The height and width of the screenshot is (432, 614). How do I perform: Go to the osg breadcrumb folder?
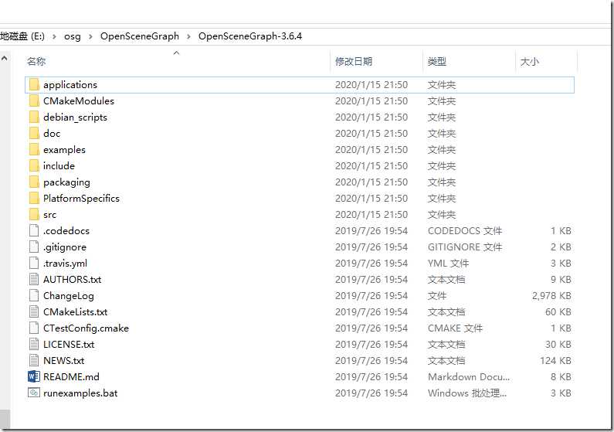(x=73, y=36)
